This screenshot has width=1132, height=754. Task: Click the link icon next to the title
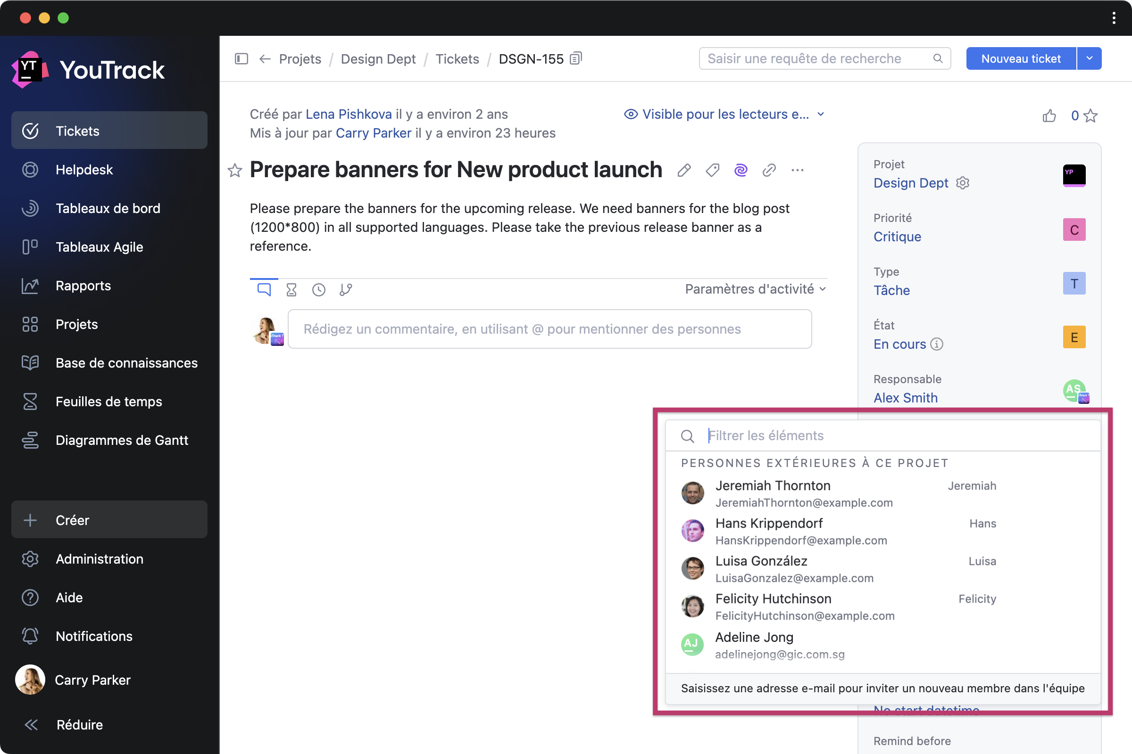(x=769, y=170)
